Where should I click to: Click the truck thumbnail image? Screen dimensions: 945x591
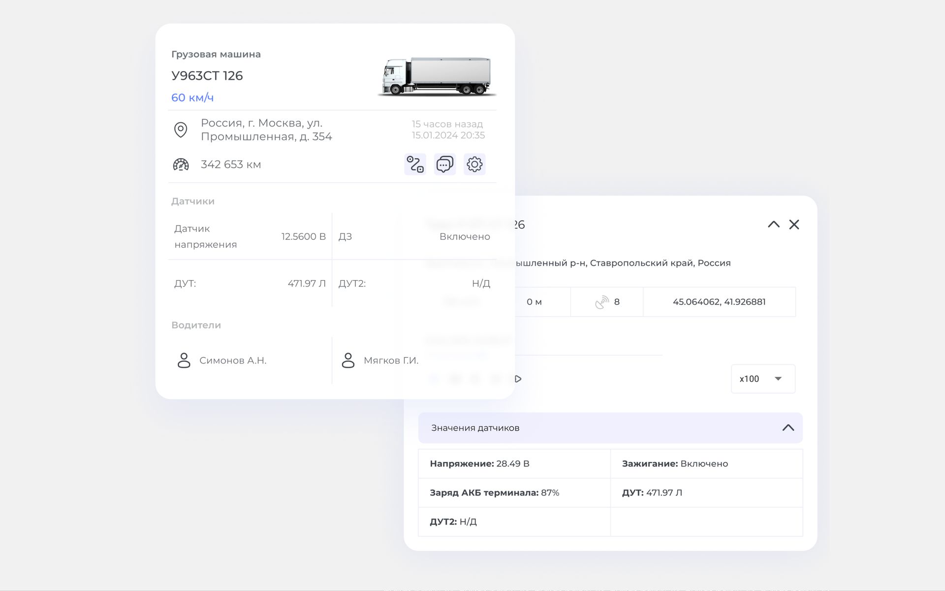(x=436, y=76)
